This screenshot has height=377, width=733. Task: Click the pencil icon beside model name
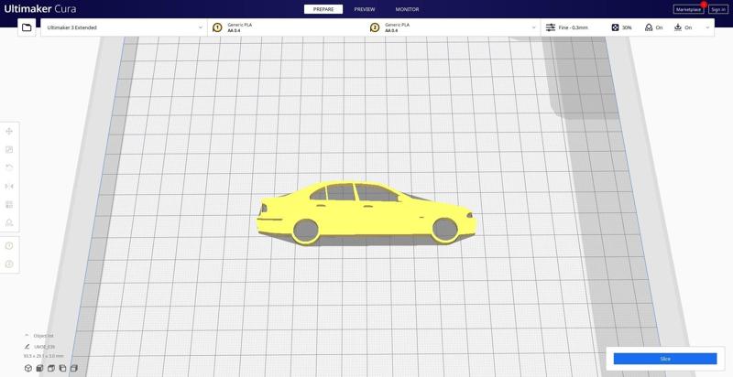(27, 347)
